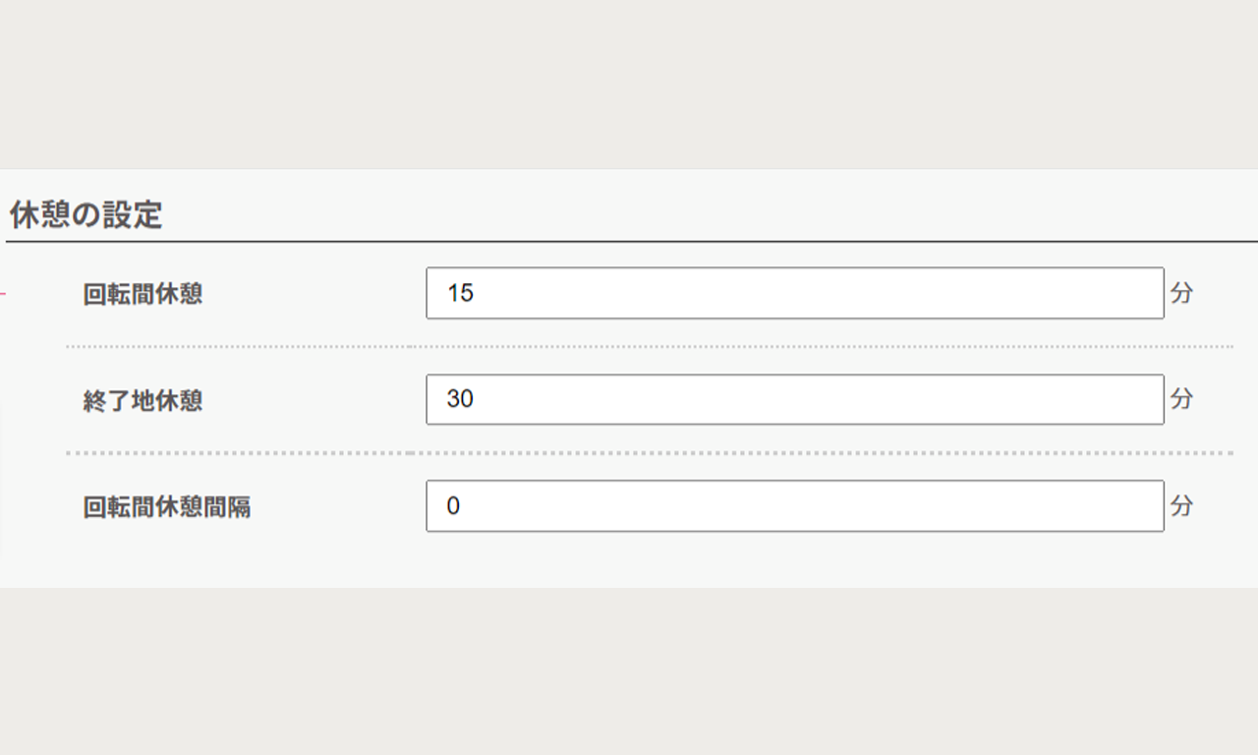Viewport: 1258px width, 755px height.
Task: Click the 分 unit beside 終了地休憩 input
Action: pyautogui.click(x=1182, y=399)
